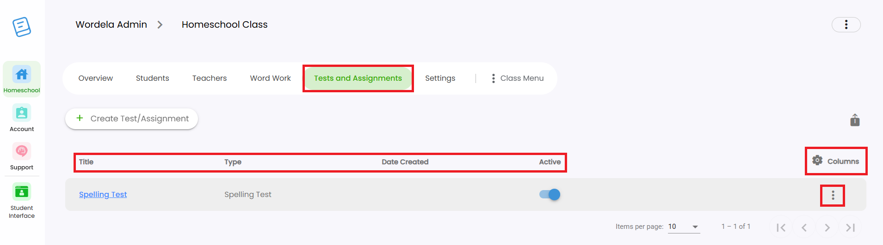
Task: Toggle Spelling Test active switch
Action: tap(550, 194)
